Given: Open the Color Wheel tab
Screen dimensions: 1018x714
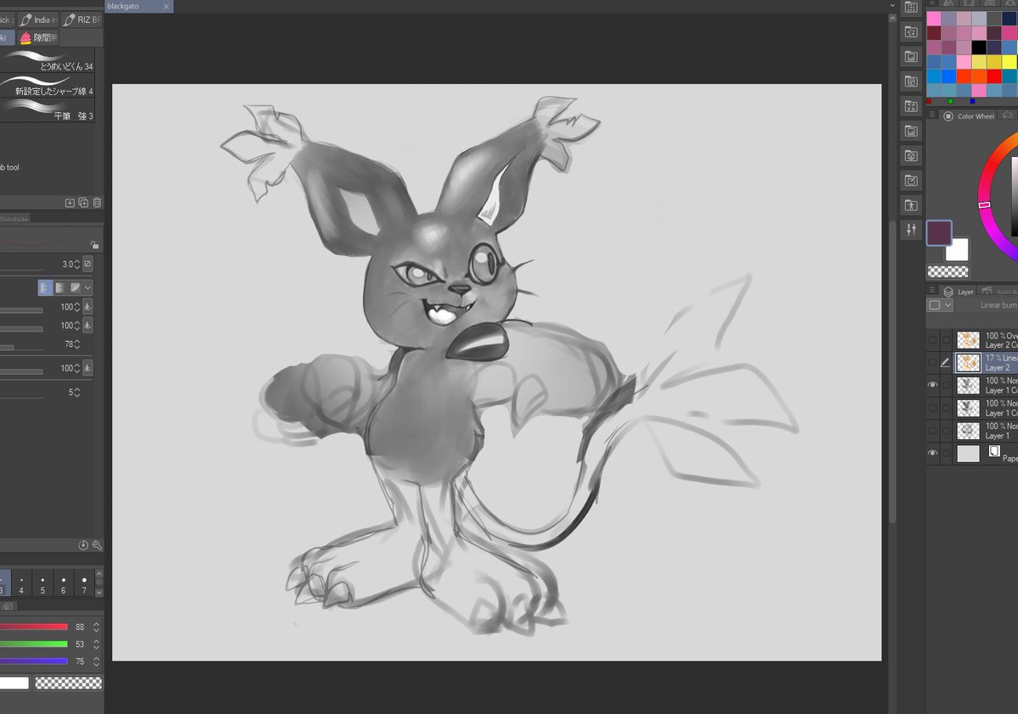Looking at the screenshot, I should pyautogui.click(x=969, y=116).
